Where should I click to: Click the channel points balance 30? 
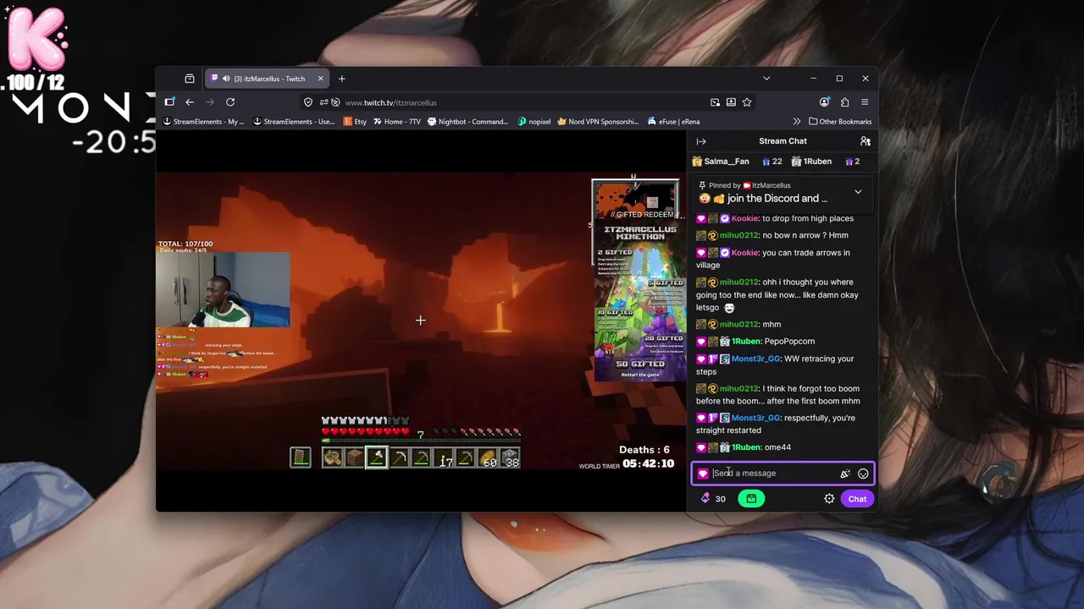point(713,499)
